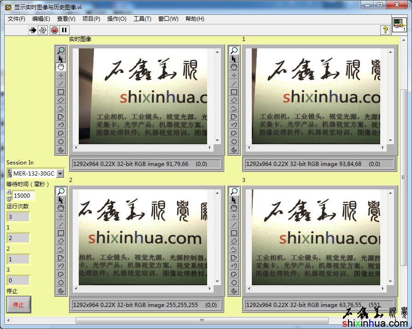Select the Rectangle tool in the 实时图像 palette
412x329 pixels.
click(x=61, y=92)
